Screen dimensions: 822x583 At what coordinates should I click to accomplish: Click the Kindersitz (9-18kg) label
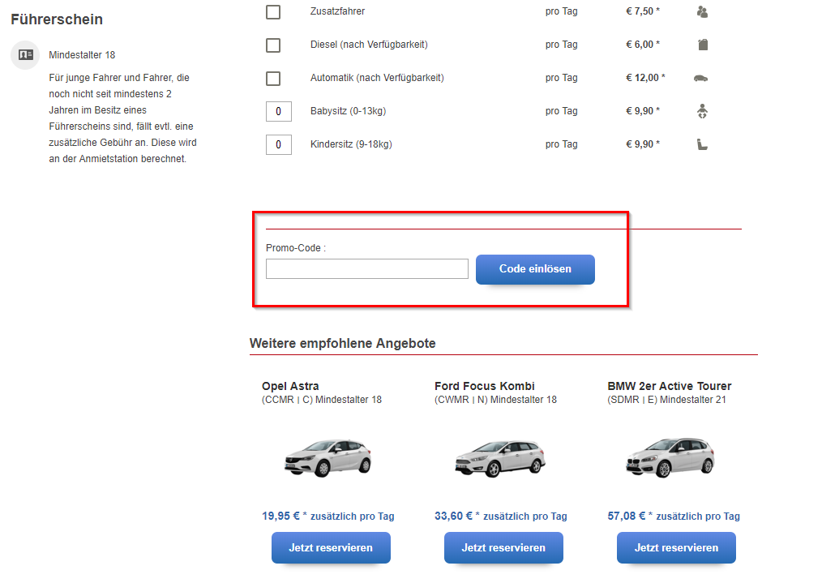(x=351, y=144)
